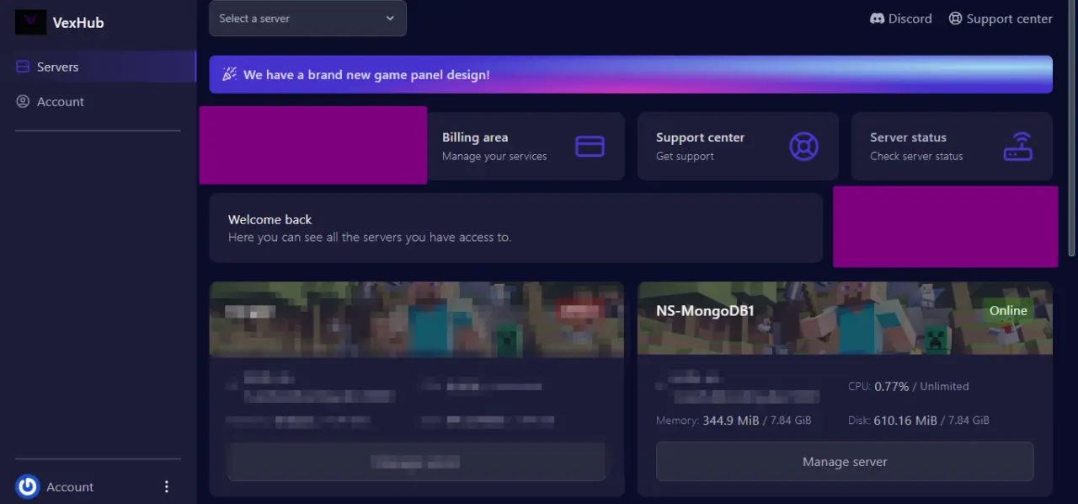Click the page vertical scrollbar
This screenshot has width=1078, height=504.
click(1072, 128)
